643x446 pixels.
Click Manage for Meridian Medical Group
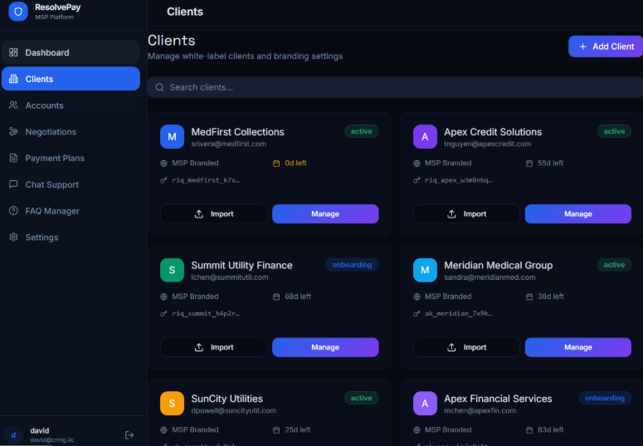pyautogui.click(x=577, y=347)
